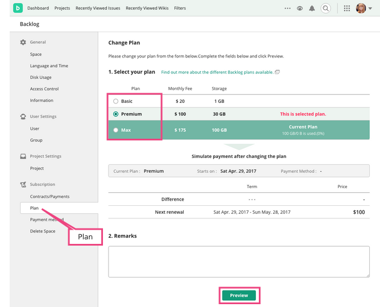Click 'This is selected plan.' text

(x=303, y=114)
